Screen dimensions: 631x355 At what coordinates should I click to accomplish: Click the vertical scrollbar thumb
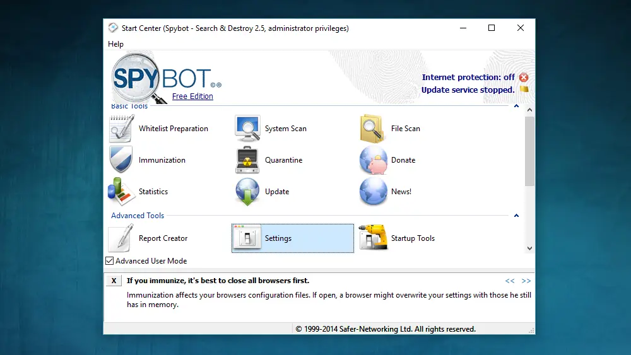[x=529, y=151]
